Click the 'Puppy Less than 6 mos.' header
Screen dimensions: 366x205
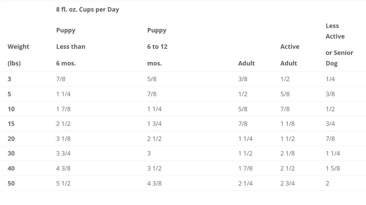71,47
